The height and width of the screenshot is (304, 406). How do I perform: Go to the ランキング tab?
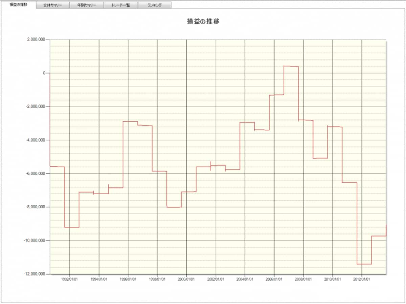154,5
